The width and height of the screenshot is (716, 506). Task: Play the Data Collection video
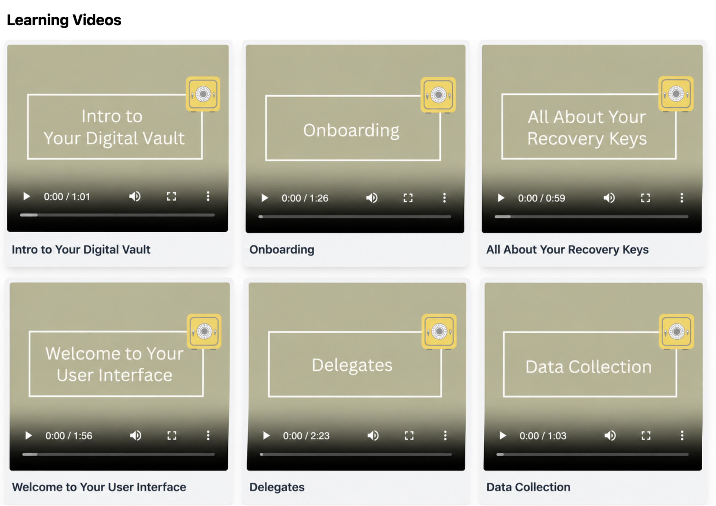[x=502, y=436]
